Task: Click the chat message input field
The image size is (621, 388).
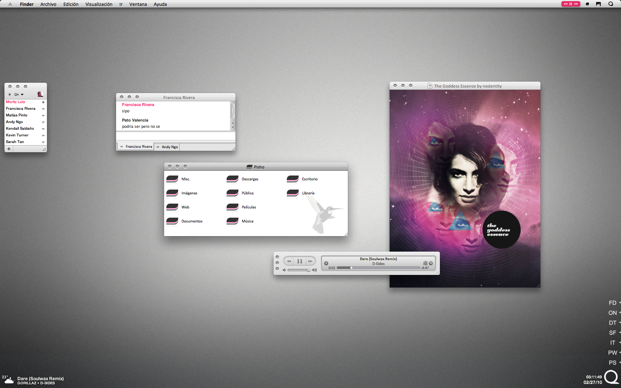Action: (176, 136)
